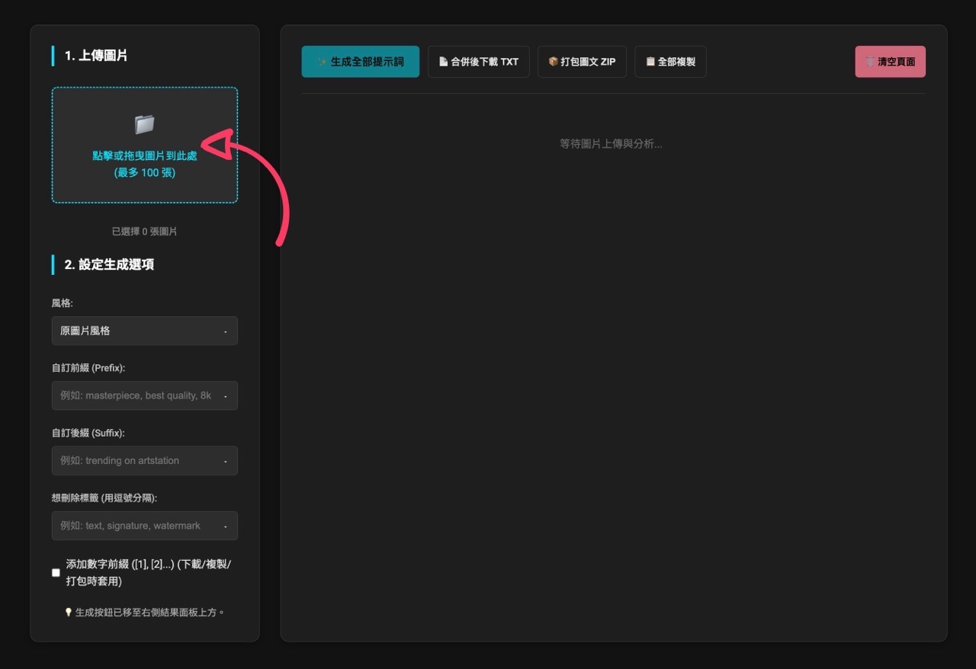
Task: Click the document icon for 合併後下載 TXT
Action: 443,62
